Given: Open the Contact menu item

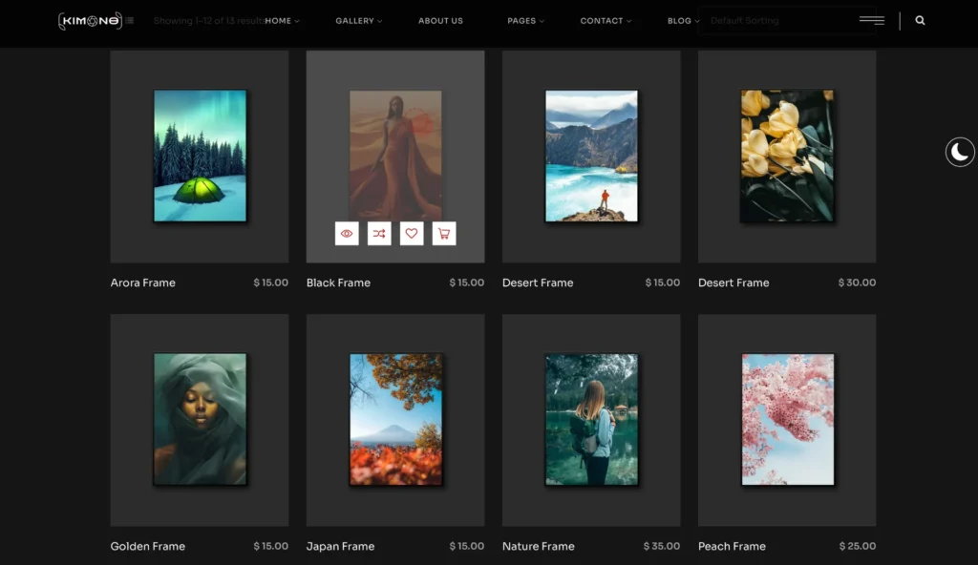Looking at the screenshot, I should (606, 21).
